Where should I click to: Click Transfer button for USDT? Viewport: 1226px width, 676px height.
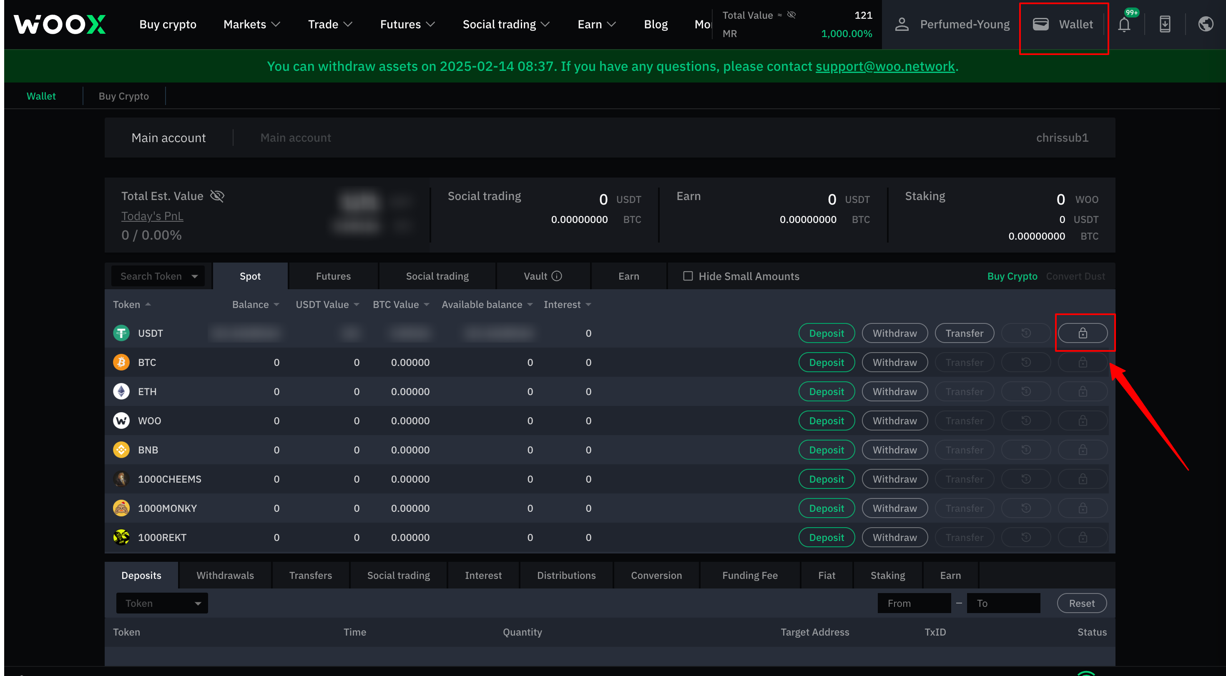point(964,333)
